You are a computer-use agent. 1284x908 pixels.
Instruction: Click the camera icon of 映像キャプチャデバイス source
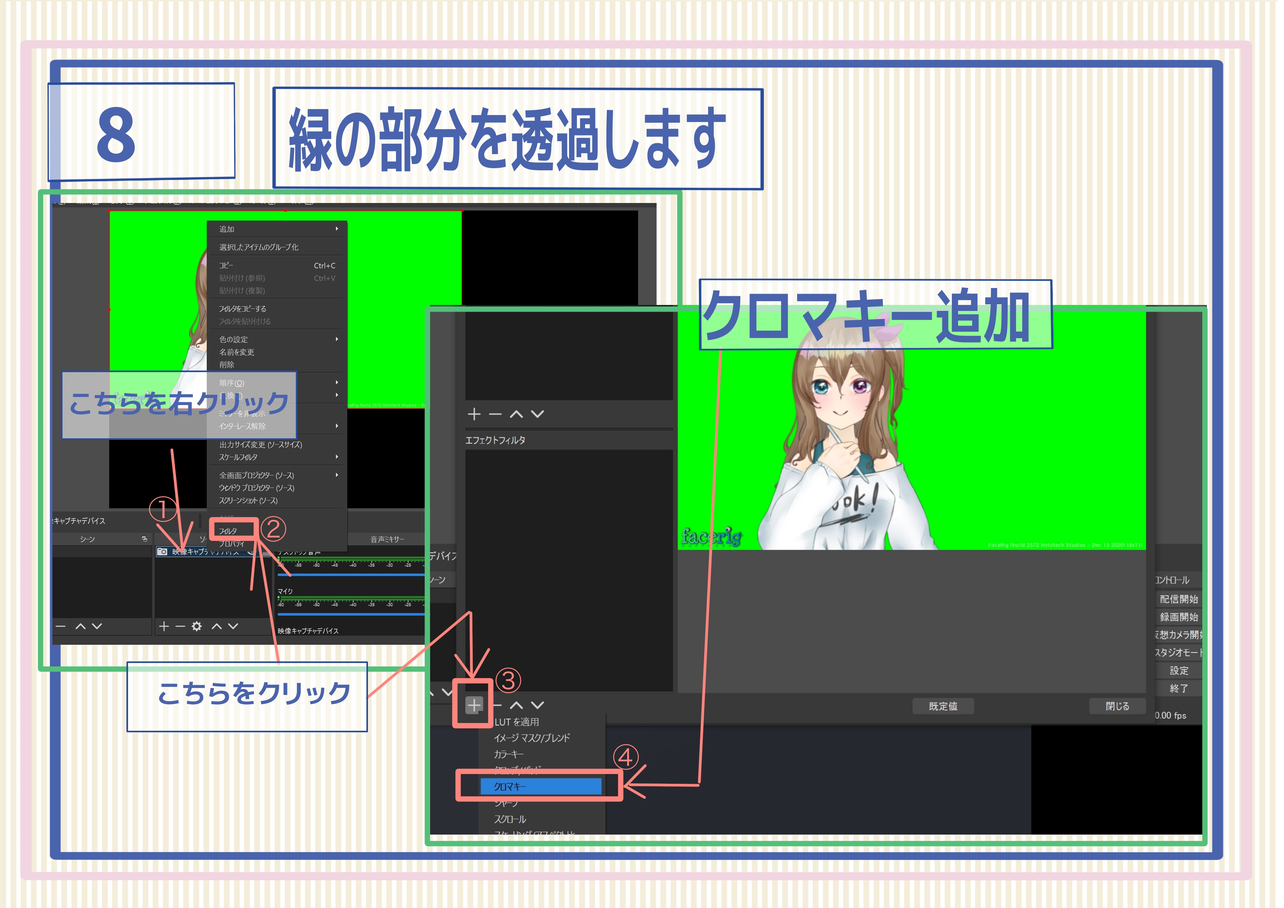[162, 552]
